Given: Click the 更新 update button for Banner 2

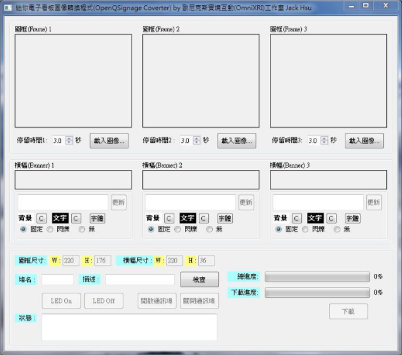Looking at the screenshot, I should (x=246, y=203).
